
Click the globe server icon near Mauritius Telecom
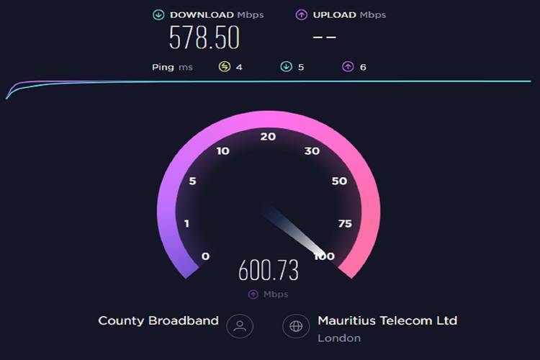click(296, 326)
